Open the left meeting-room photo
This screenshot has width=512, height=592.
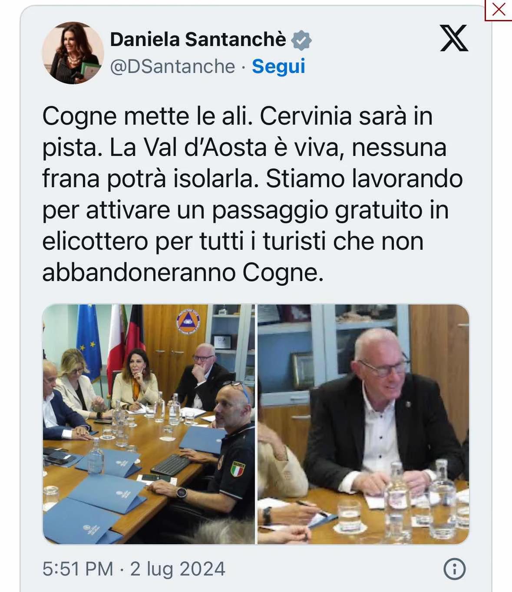[x=149, y=424]
